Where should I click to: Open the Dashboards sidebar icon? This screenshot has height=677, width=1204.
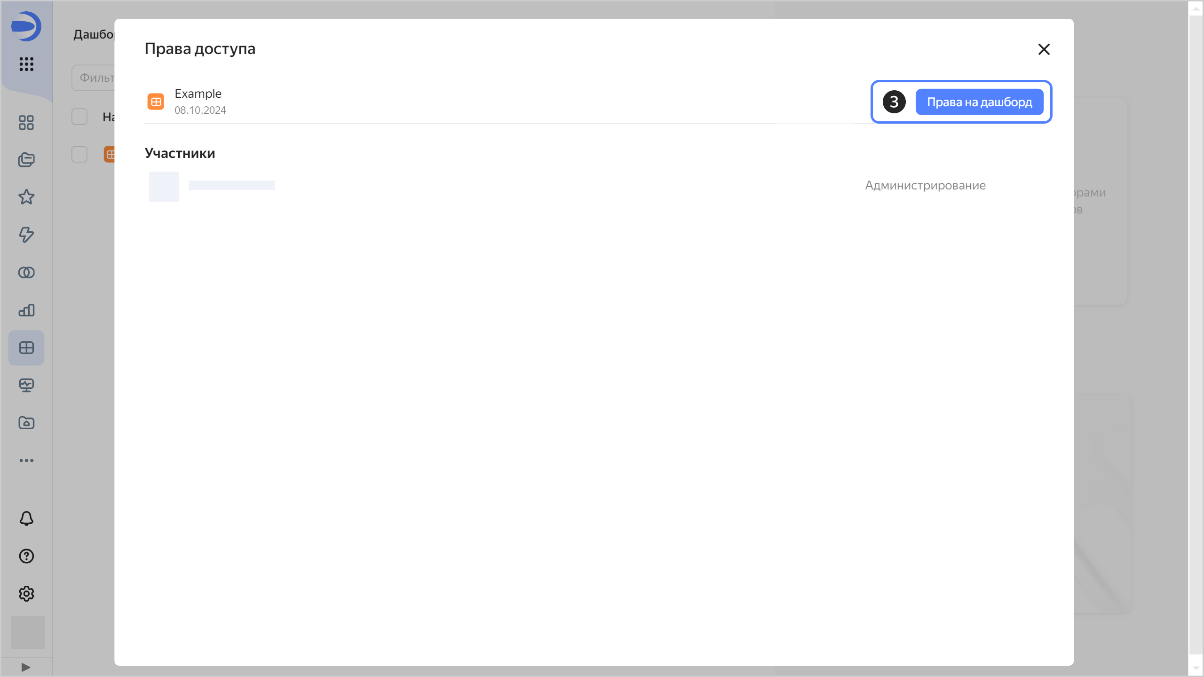(x=26, y=348)
